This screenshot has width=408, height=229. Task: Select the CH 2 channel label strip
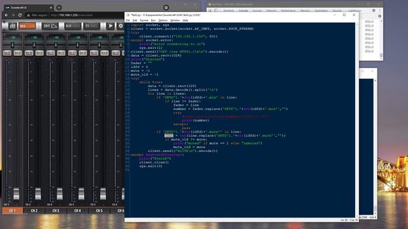coord(34,211)
